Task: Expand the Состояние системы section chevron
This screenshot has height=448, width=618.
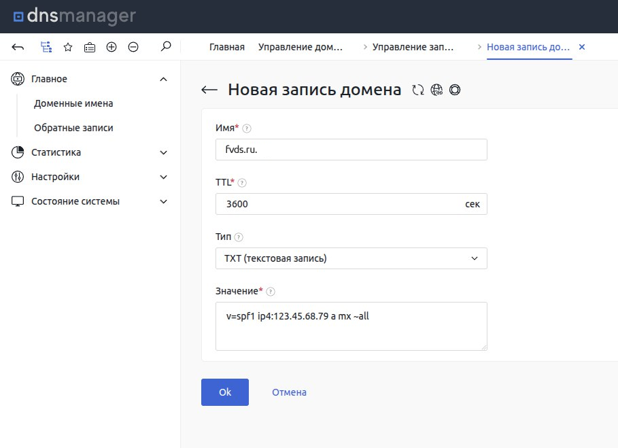Action: [164, 201]
